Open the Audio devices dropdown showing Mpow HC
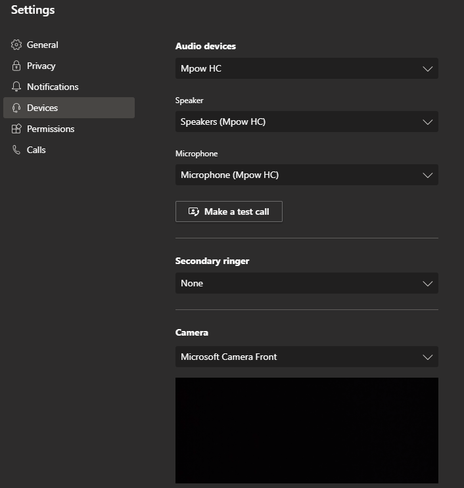464x488 pixels. point(307,68)
